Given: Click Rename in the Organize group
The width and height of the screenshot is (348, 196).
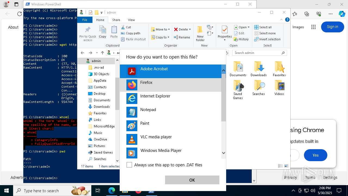Looking at the screenshot, I should click(x=182, y=37).
